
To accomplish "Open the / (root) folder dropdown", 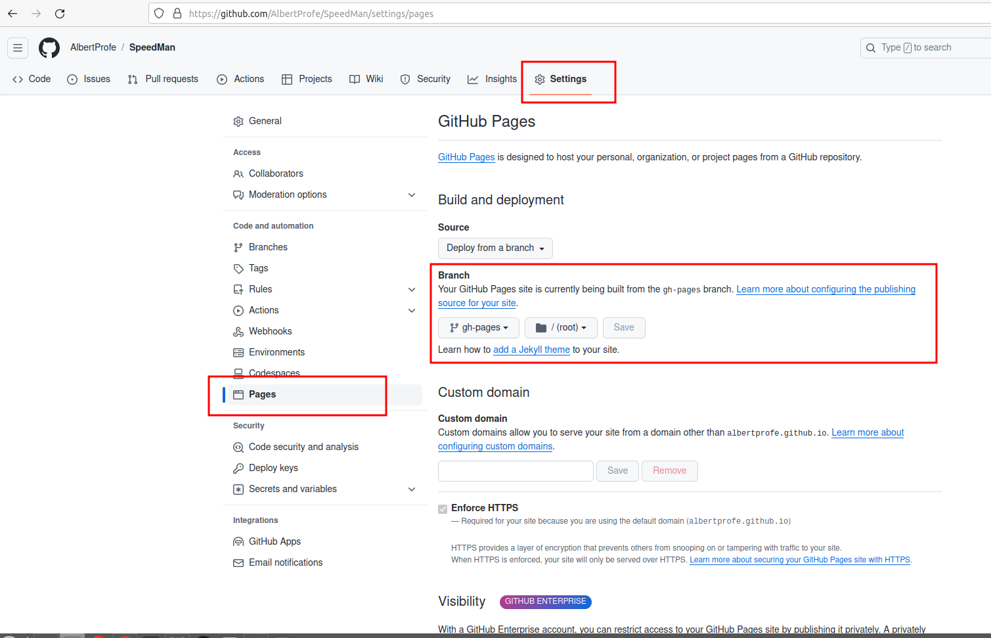I will click(561, 328).
